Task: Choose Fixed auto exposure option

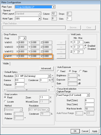Action: pos(58,71)
